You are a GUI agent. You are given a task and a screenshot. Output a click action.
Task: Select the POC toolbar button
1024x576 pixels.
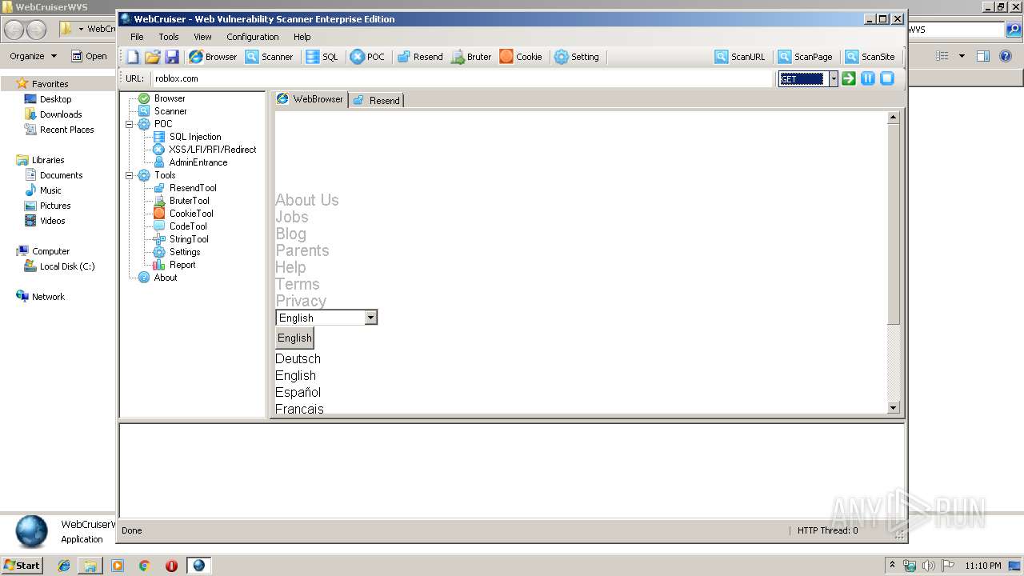click(x=367, y=57)
